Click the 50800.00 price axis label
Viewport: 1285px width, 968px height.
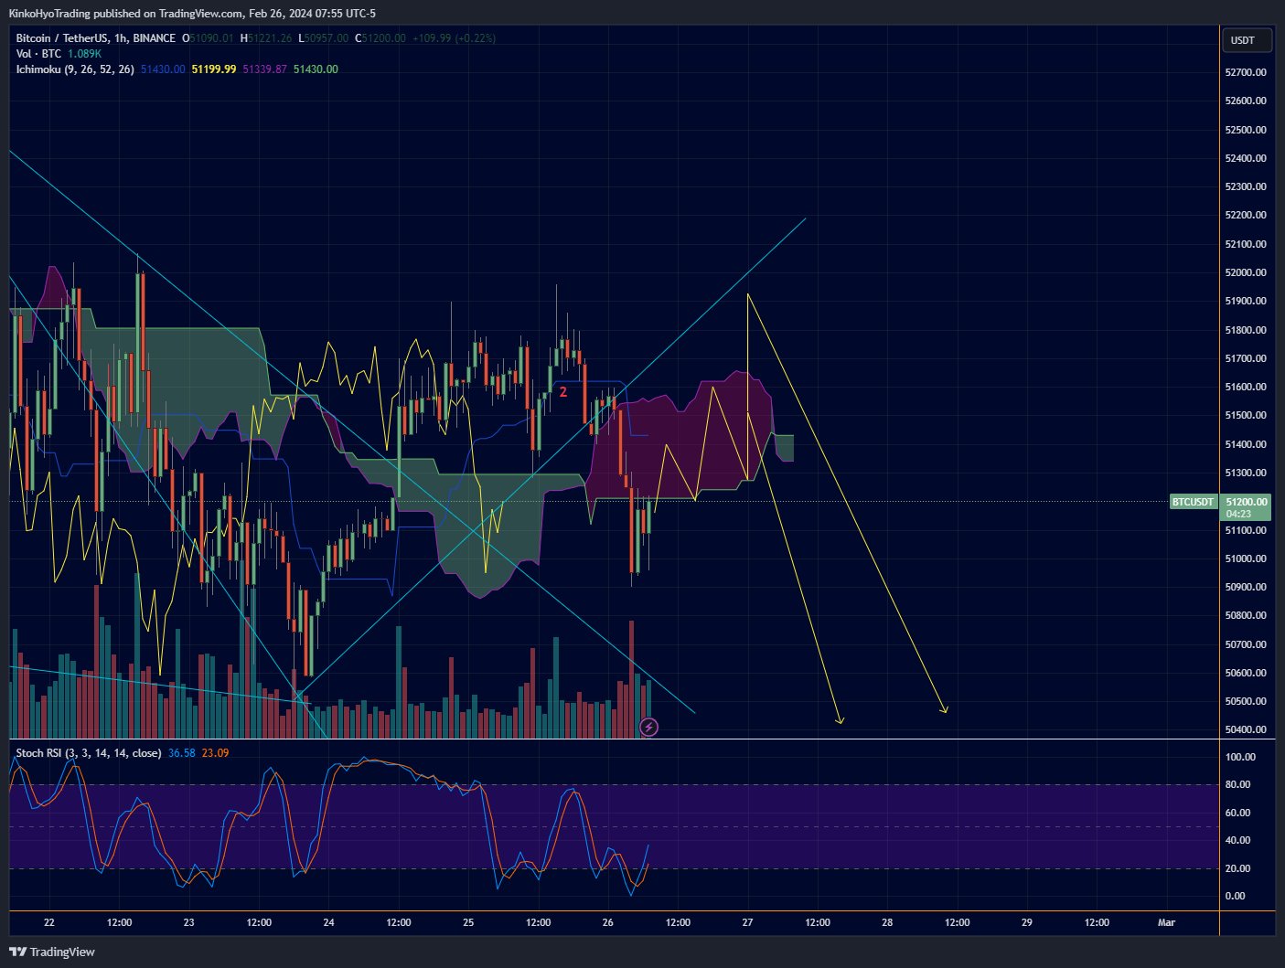(1246, 615)
